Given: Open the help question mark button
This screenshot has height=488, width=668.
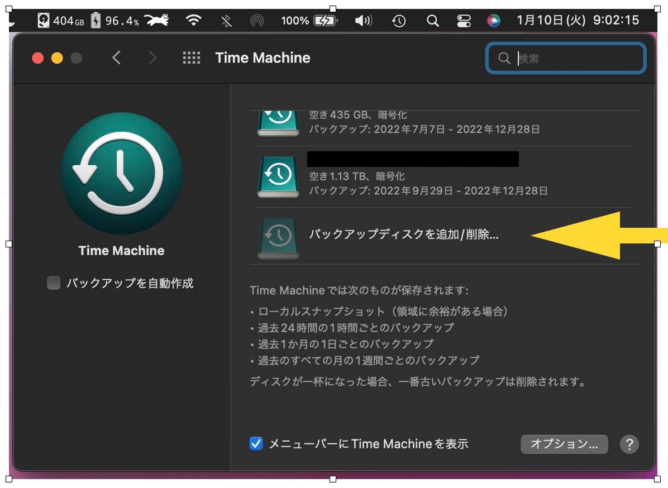Looking at the screenshot, I should [x=629, y=444].
